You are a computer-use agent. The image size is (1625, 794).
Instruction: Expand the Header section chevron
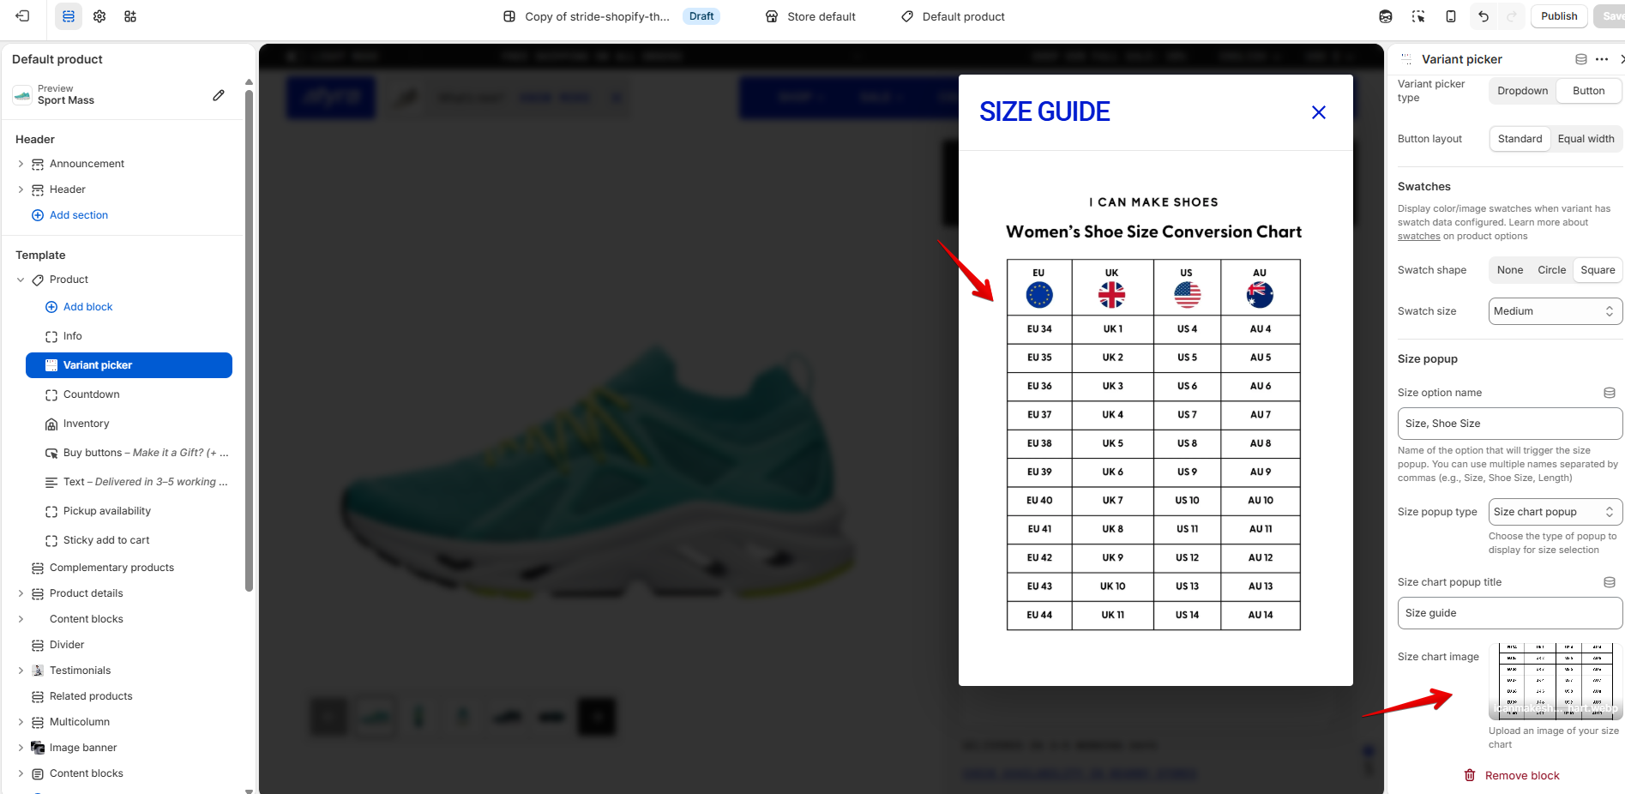pos(21,189)
